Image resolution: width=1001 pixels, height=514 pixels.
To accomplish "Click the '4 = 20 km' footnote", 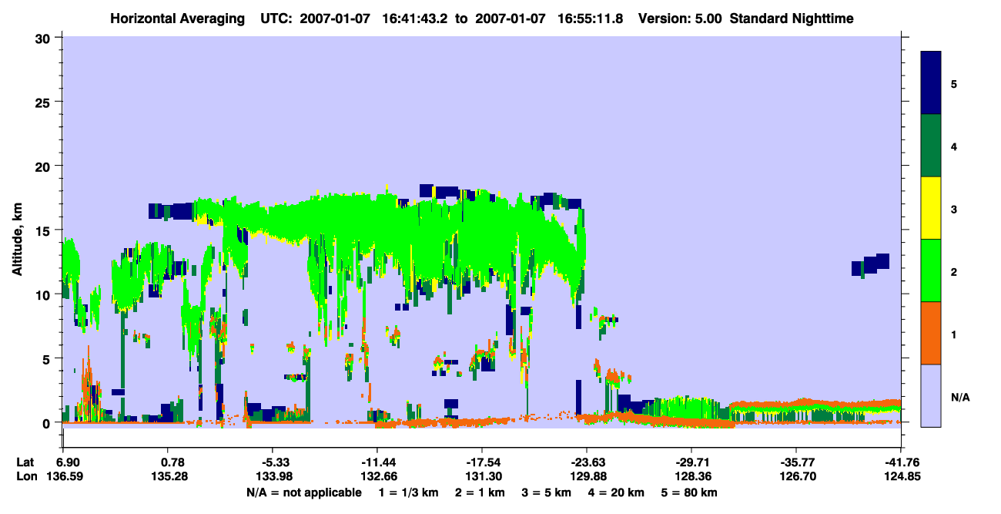I will point(614,492).
